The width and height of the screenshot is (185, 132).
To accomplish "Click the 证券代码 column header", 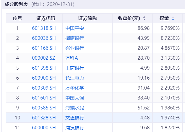I will 46,18.
